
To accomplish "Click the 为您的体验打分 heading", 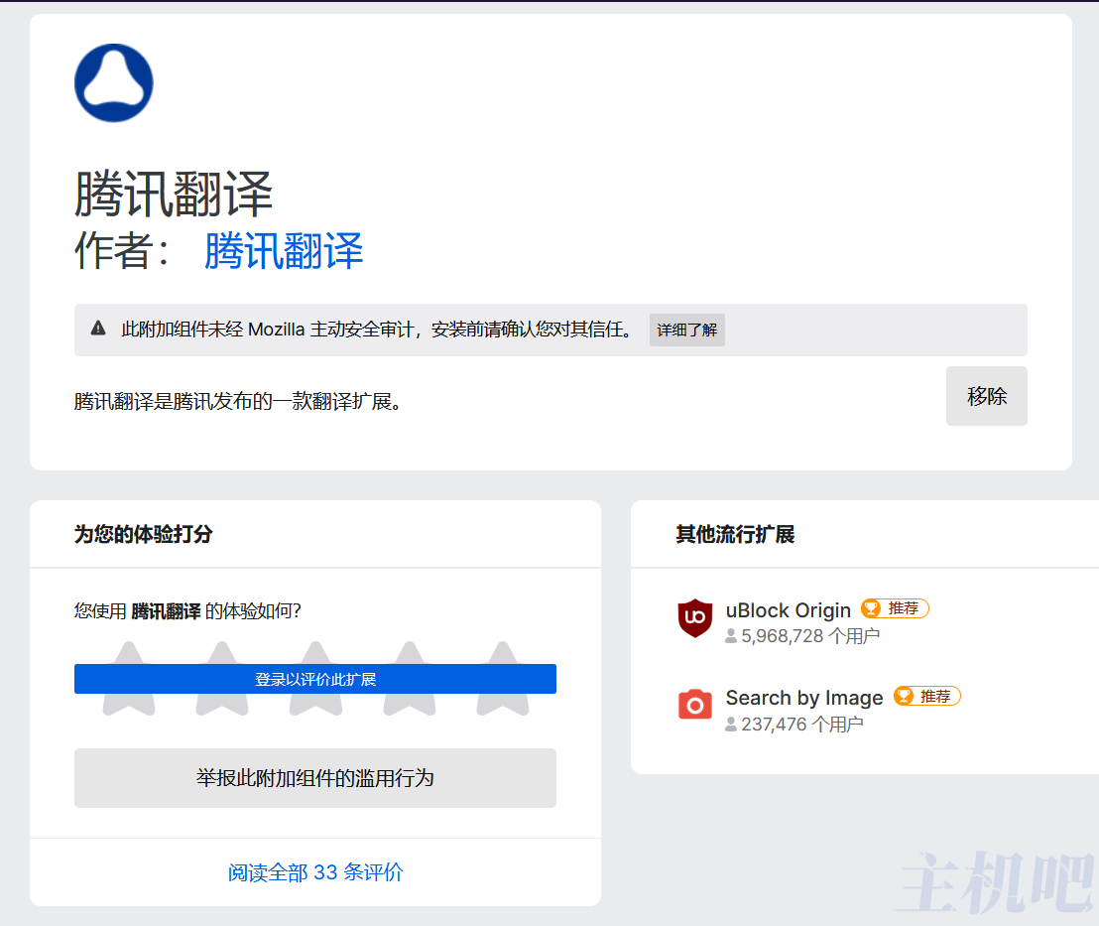I will [x=143, y=535].
